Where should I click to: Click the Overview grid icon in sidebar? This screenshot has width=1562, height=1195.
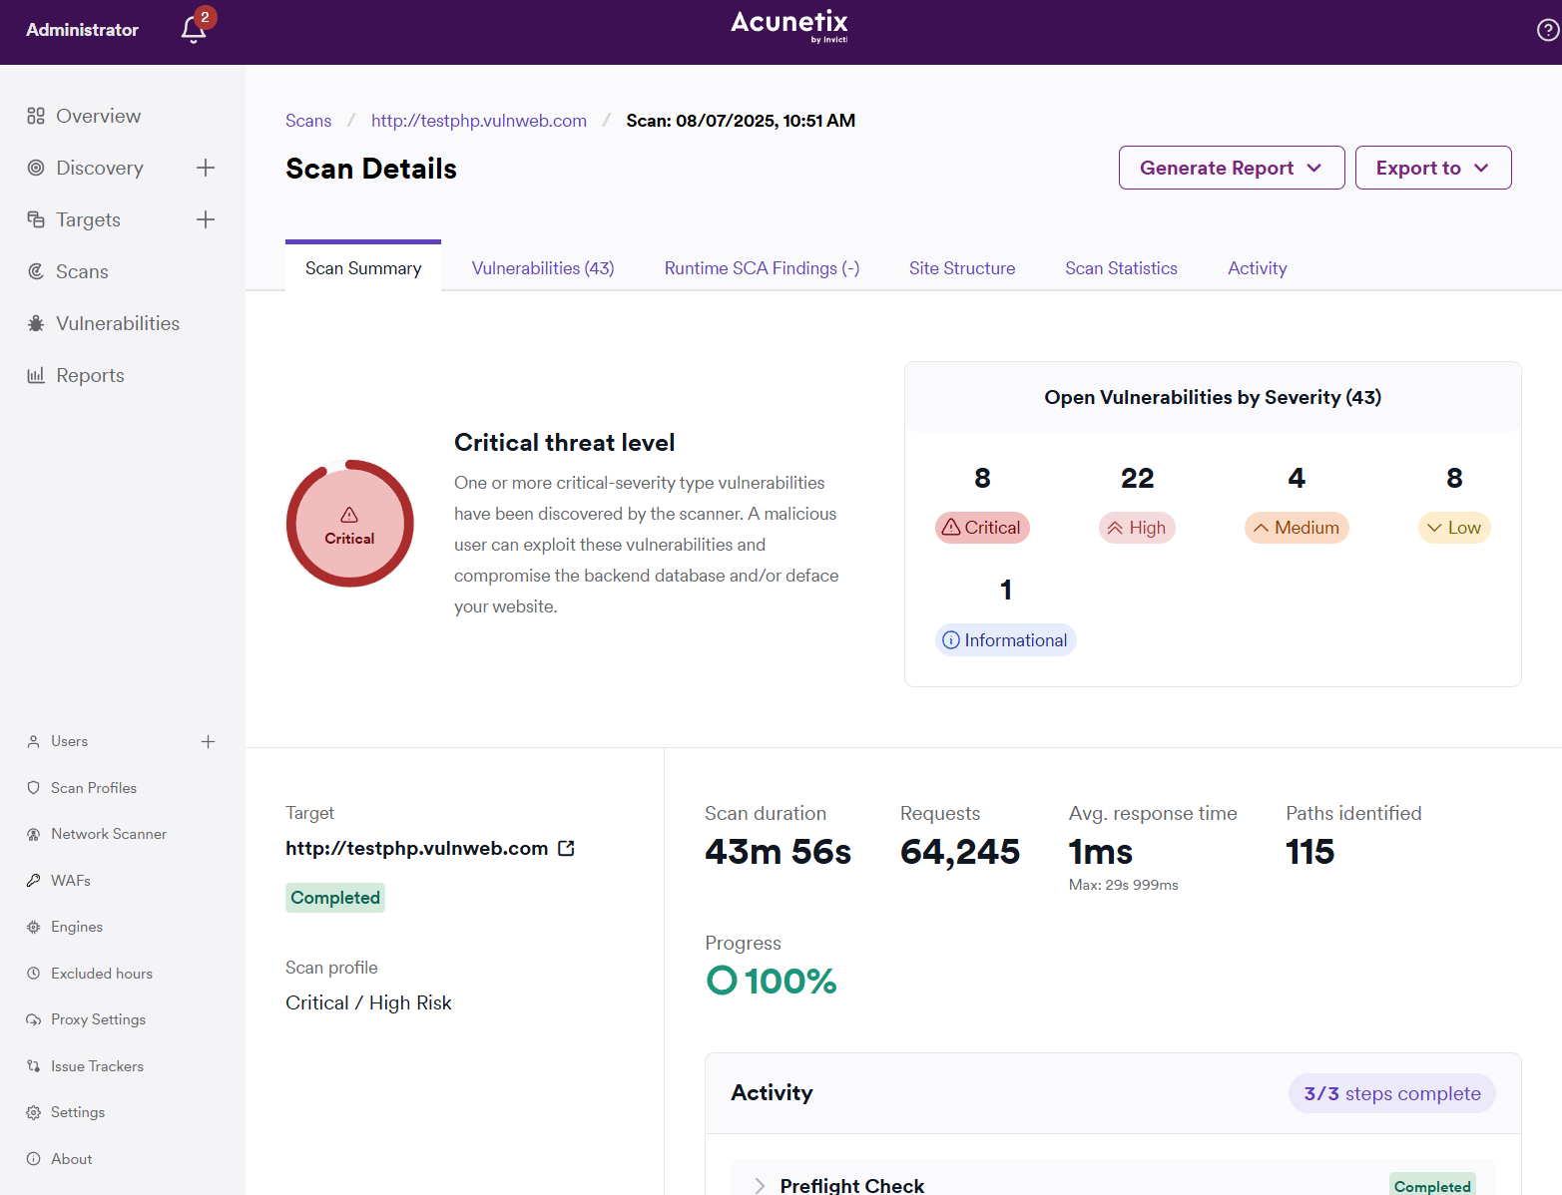pos(36,116)
